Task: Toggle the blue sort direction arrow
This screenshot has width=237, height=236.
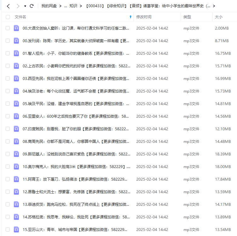Action: pyautogui.click(x=130, y=17)
